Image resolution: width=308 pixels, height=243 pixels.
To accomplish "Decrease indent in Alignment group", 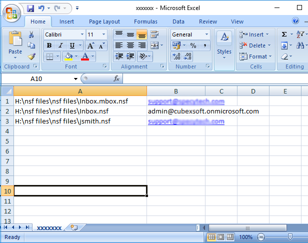I will 119,56.
